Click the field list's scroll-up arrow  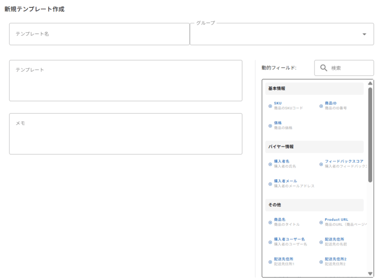click(370, 83)
